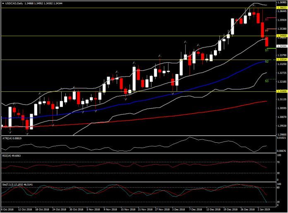Screen dimensions: 288x213
Task: Click the 7 Dec 2018 date label
Action: click(195, 209)
